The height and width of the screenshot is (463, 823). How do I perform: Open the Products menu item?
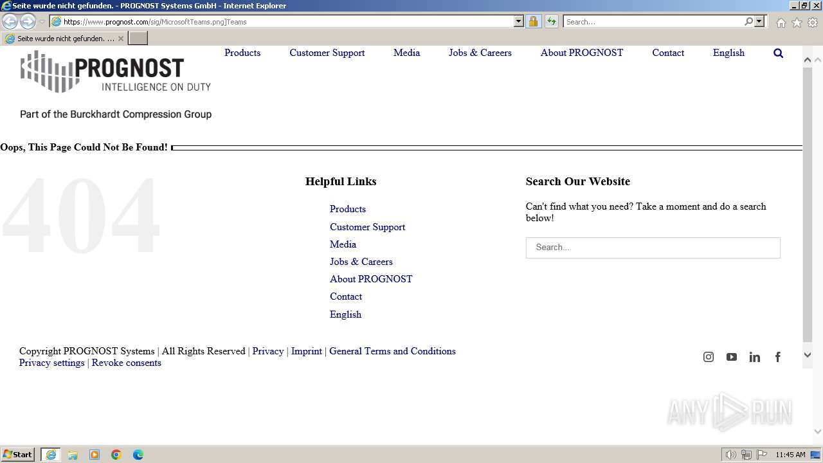coord(242,53)
